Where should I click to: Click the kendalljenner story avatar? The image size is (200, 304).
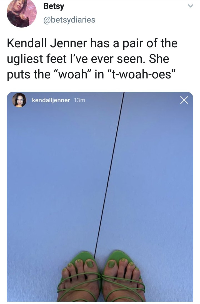coord(19,100)
